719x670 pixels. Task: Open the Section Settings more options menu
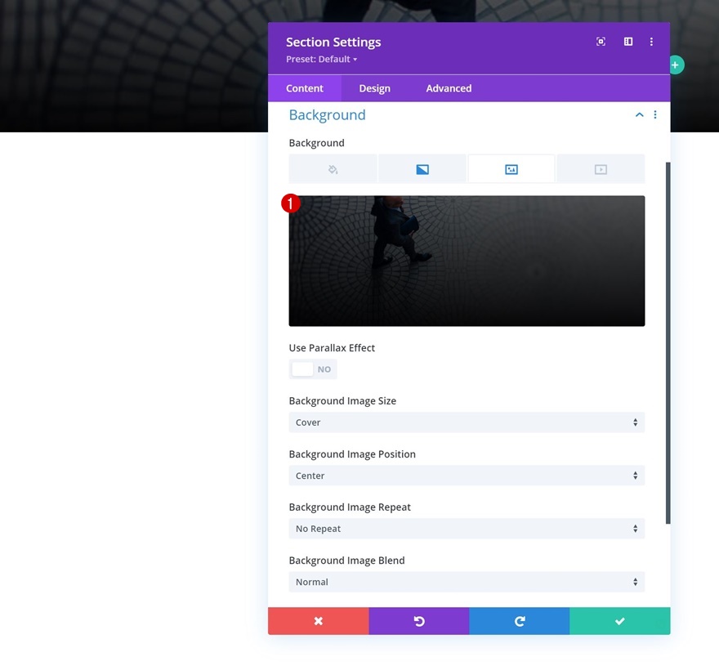(651, 42)
